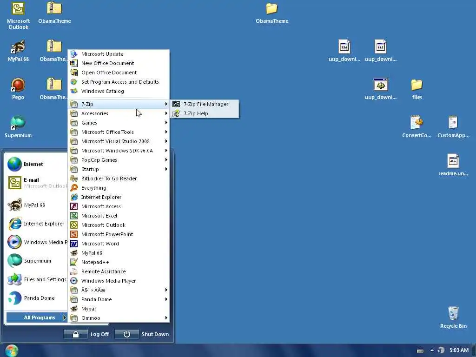Expand Panda Dome folder in programs list
Image resolution: width=476 pixels, height=357 pixels.
coord(119,300)
